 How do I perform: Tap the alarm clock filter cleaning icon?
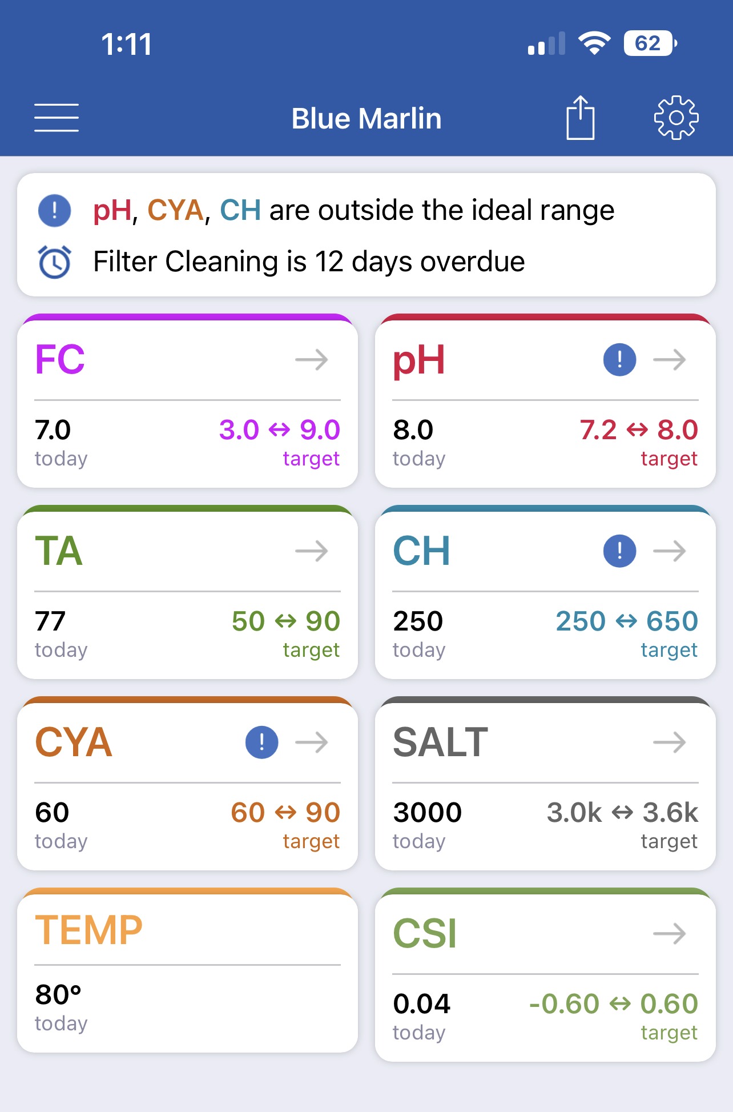click(54, 262)
